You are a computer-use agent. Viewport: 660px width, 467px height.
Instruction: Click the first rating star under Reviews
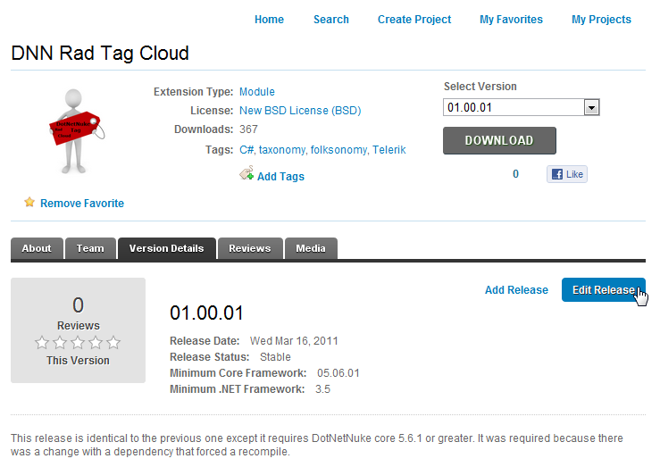pyautogui.click(x=42, y=343)
